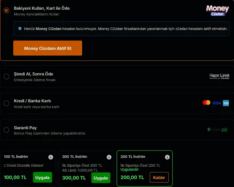Click the 100,00 TL amount

(x=15, y=177)
